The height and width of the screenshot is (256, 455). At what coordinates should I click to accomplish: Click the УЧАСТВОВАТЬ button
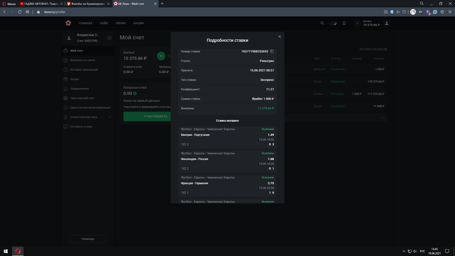[147, 116]
